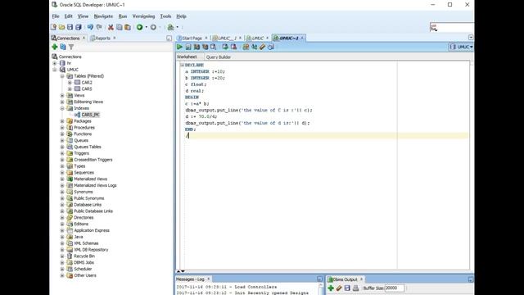The height and width of the screenshot is (295, 524).
Task: Open the File menu
Action: point(56,16)
